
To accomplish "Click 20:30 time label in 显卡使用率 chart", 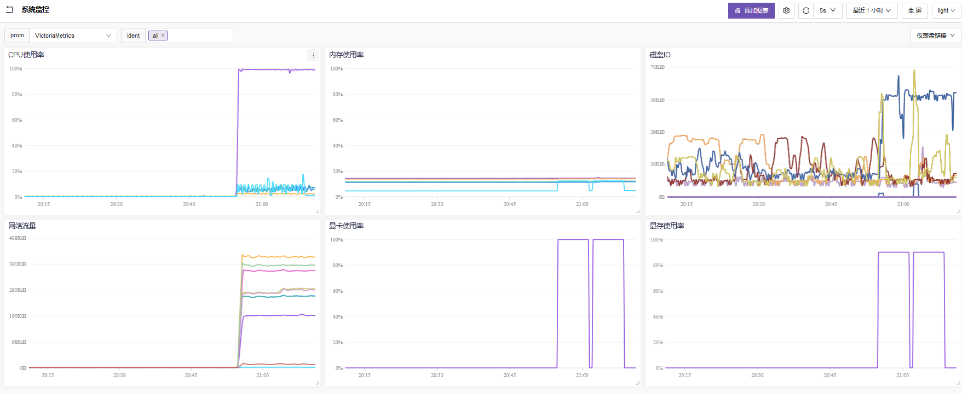I will coord(437,375).
